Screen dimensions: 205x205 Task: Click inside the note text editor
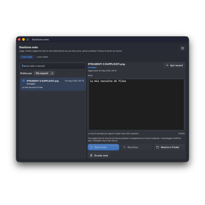tap(136, 105)
